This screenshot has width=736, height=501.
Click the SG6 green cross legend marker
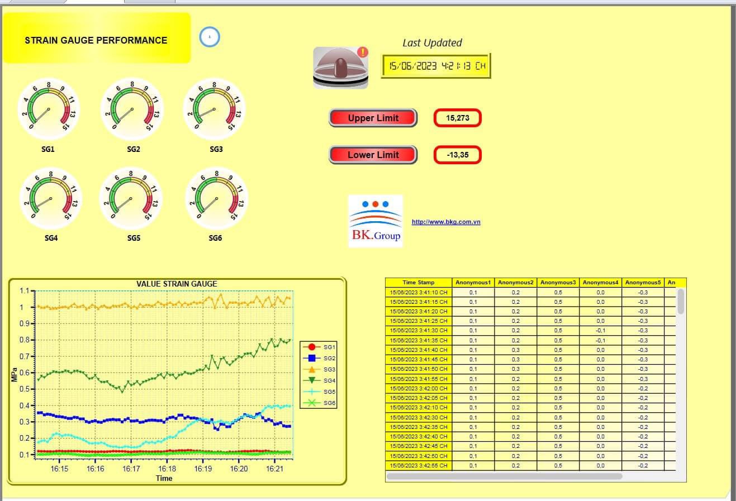coord(312,403)
